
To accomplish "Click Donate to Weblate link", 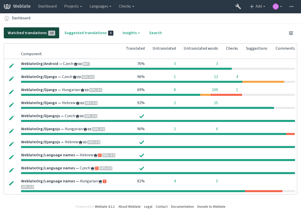I will (x=211, y=207).
